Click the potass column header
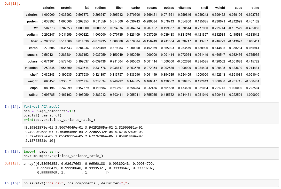The height and width of the screenshot is (189, 281). [x=169, y=8]
